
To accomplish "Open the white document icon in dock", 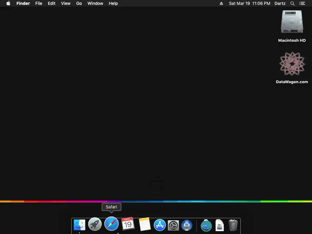I will coord(220,225).
